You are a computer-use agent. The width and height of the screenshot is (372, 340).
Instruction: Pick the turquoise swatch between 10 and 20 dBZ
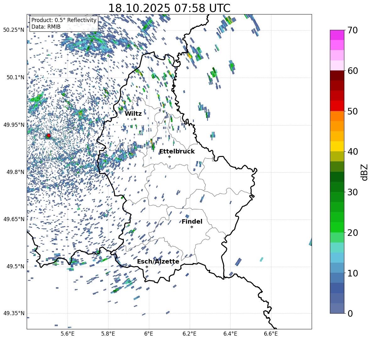tap(337, 248)
